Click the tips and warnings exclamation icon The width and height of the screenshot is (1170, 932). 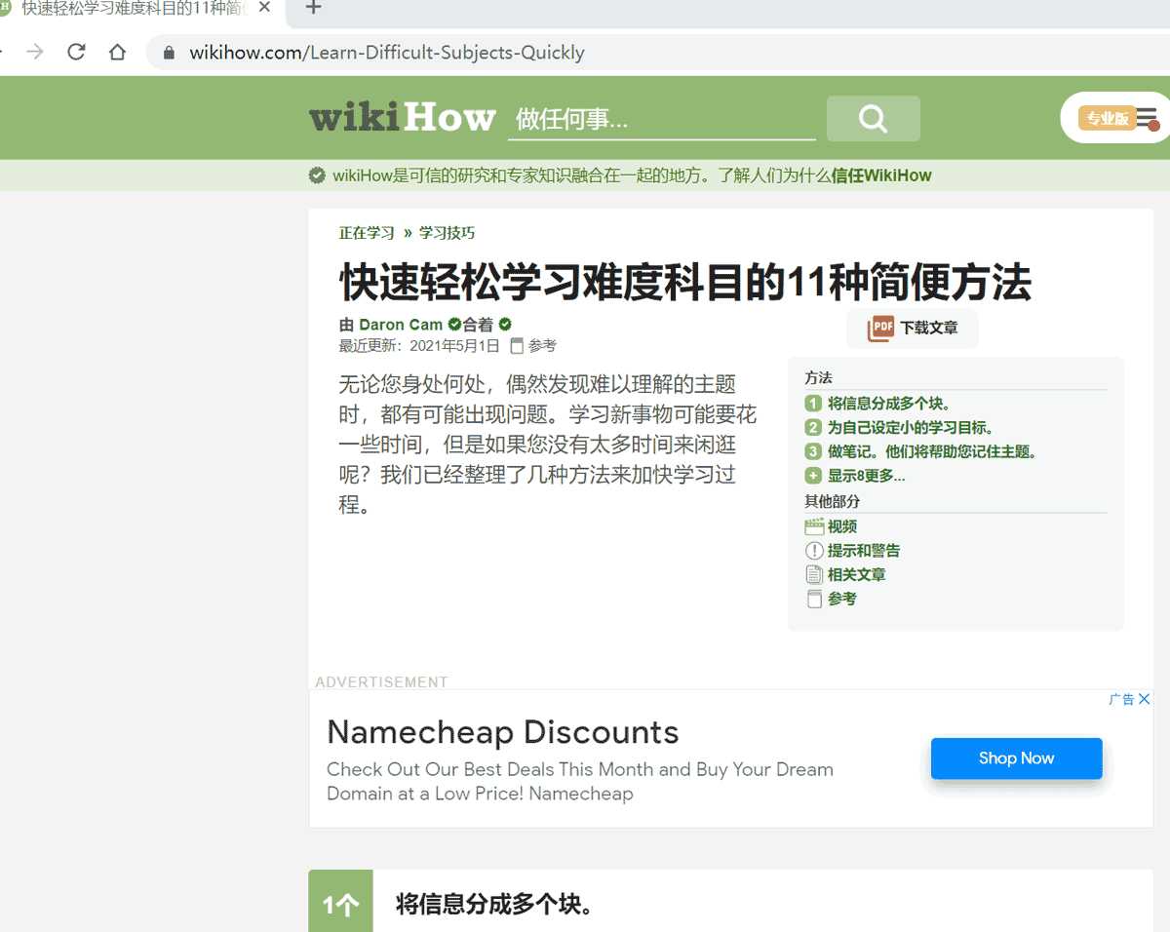click(814, 551)
